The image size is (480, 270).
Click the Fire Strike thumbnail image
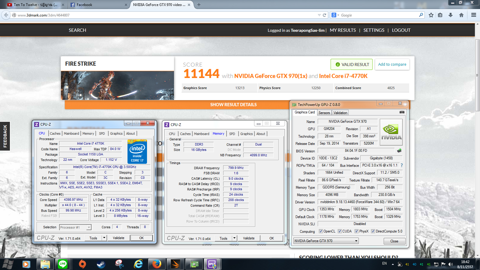pyautogui.click(x=117, y=85)
